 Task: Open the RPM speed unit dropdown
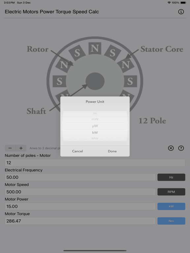click(x=171, y=192)
